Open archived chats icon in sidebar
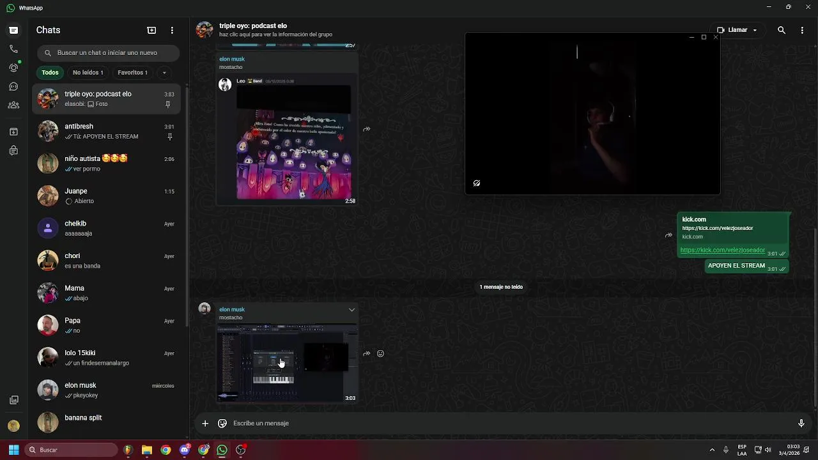Screen dimensions: 818x460 coord(13,132)
